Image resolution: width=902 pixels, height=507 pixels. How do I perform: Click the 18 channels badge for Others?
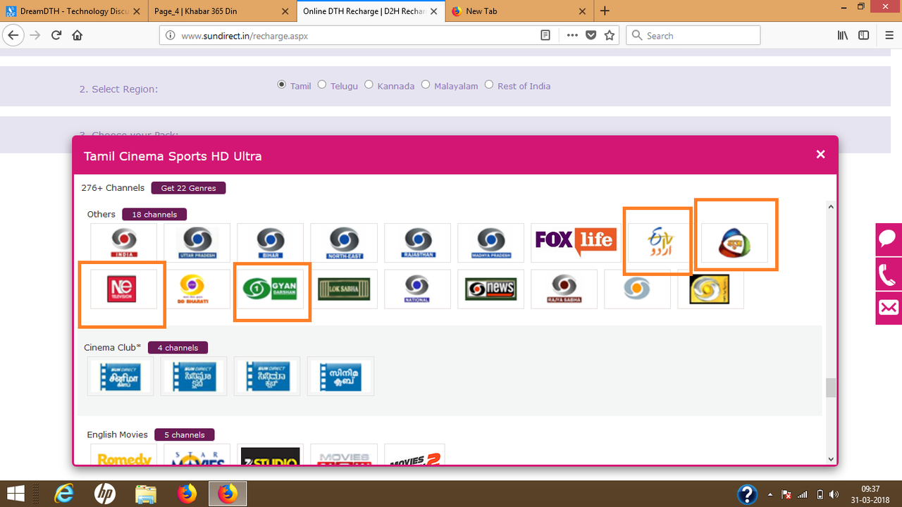154,214
